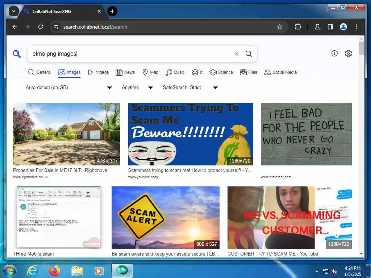Open CUSTOMER TRY TO SCAM ME title
Screen dimensions: 371x278
[x=273, y=254]
